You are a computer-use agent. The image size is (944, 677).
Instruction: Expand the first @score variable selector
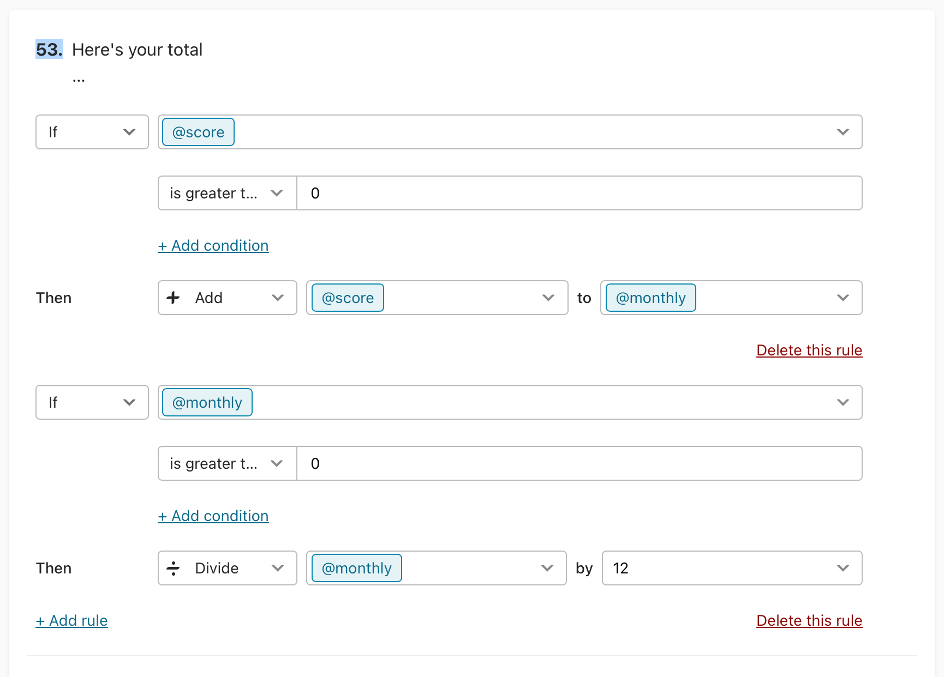pos(510,132)
